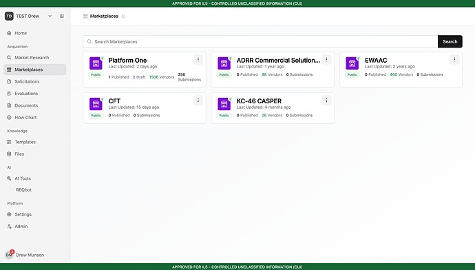475x270 pixels.
Task: Click CFT store icon
Action: coord(96,104)
